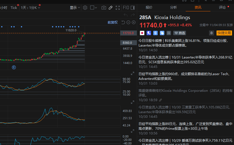234x145 pixels.
Task: Expand the third indicator sub-chart panel
Action: point(132,131)
